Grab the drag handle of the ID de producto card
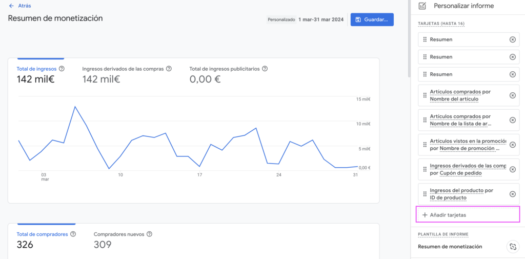The height and width of the screenshot is (259, 525). pyautogui.click(x=425, y=194)
